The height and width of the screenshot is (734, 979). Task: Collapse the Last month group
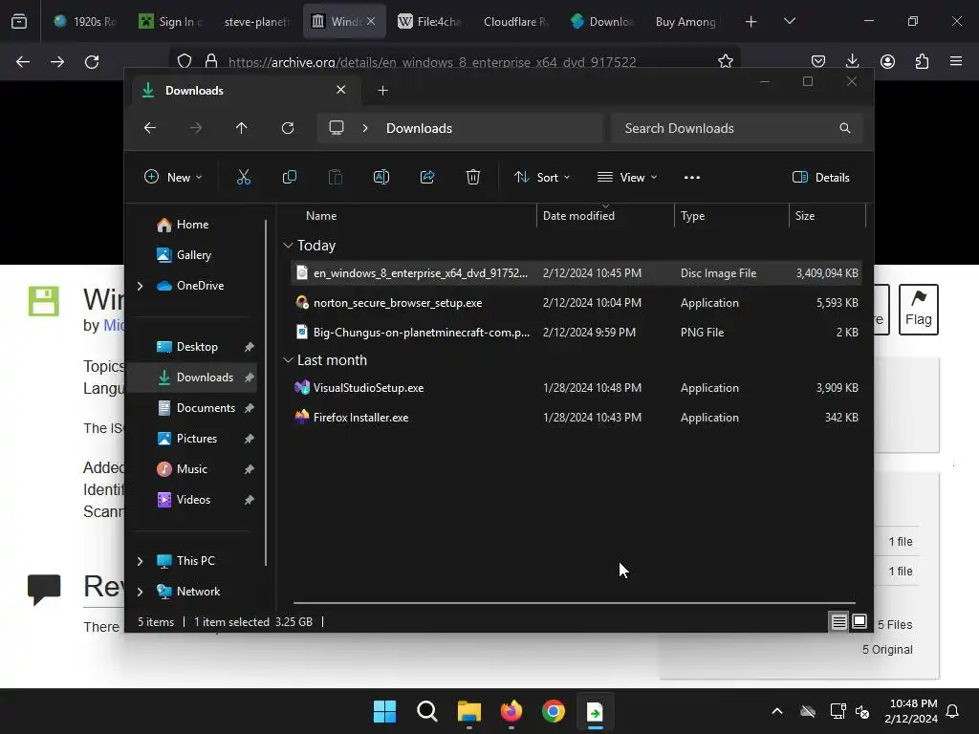point(288,360)
